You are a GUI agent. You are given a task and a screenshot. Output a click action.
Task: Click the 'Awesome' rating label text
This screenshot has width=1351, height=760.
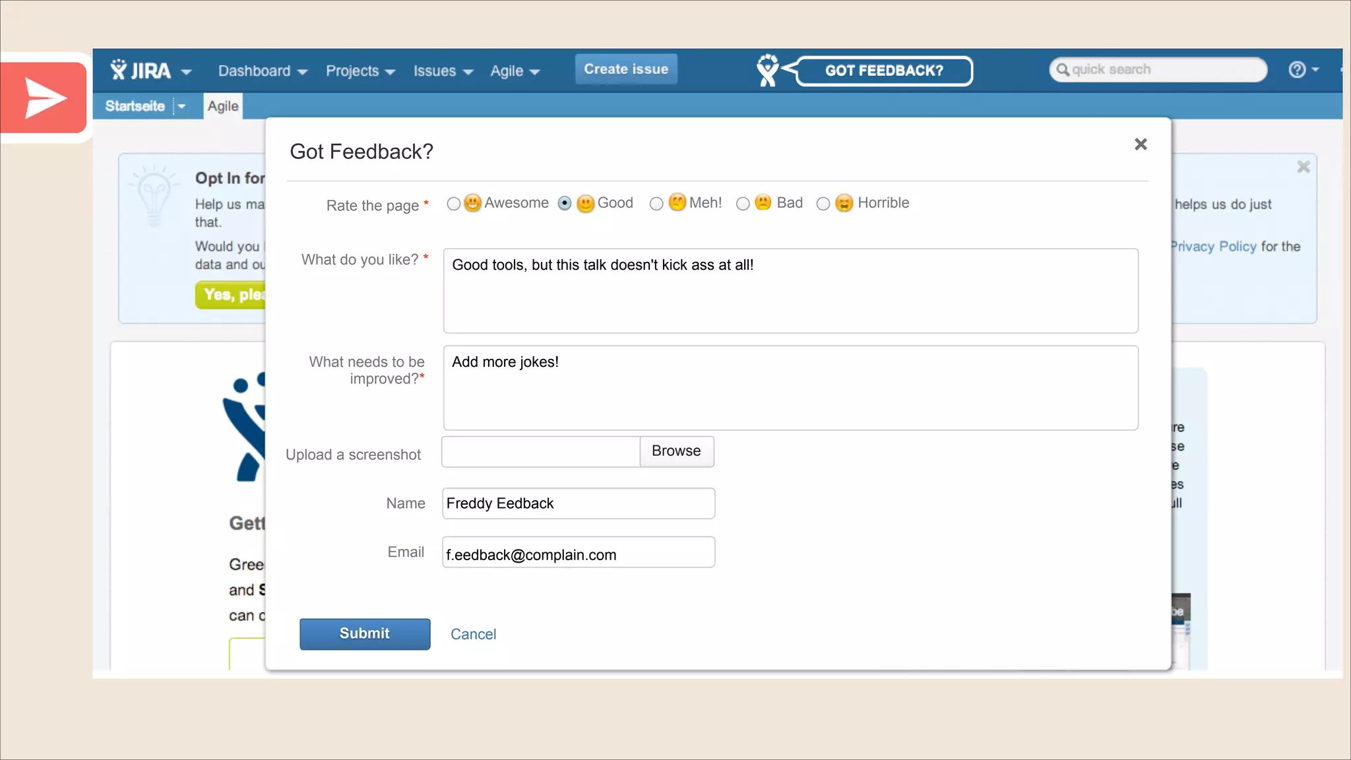pyautogui.click(x=517, y=203)
